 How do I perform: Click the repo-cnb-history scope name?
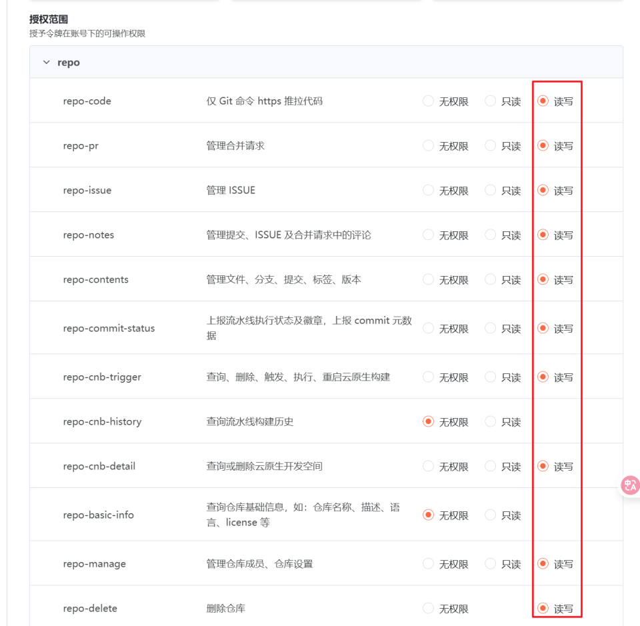[x=103, y=421]
